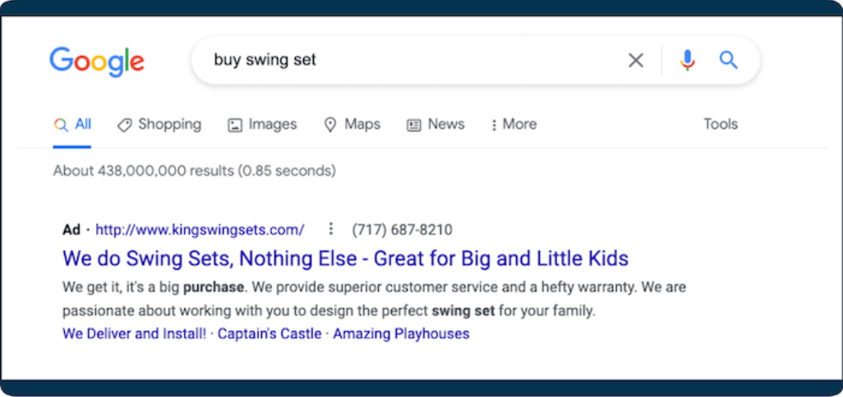Open the search Tools options

[721, 124]
